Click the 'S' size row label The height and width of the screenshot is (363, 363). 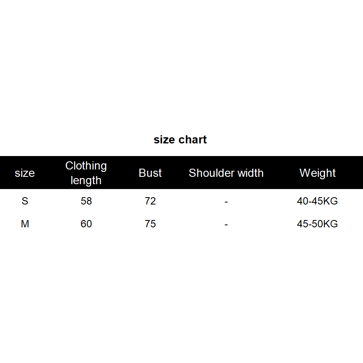25,201
